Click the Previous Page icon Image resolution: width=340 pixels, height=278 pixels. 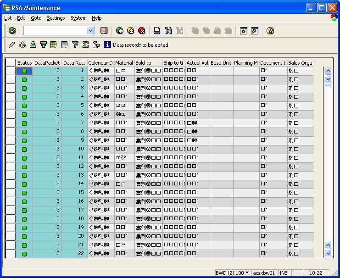(x=206, y=31)
